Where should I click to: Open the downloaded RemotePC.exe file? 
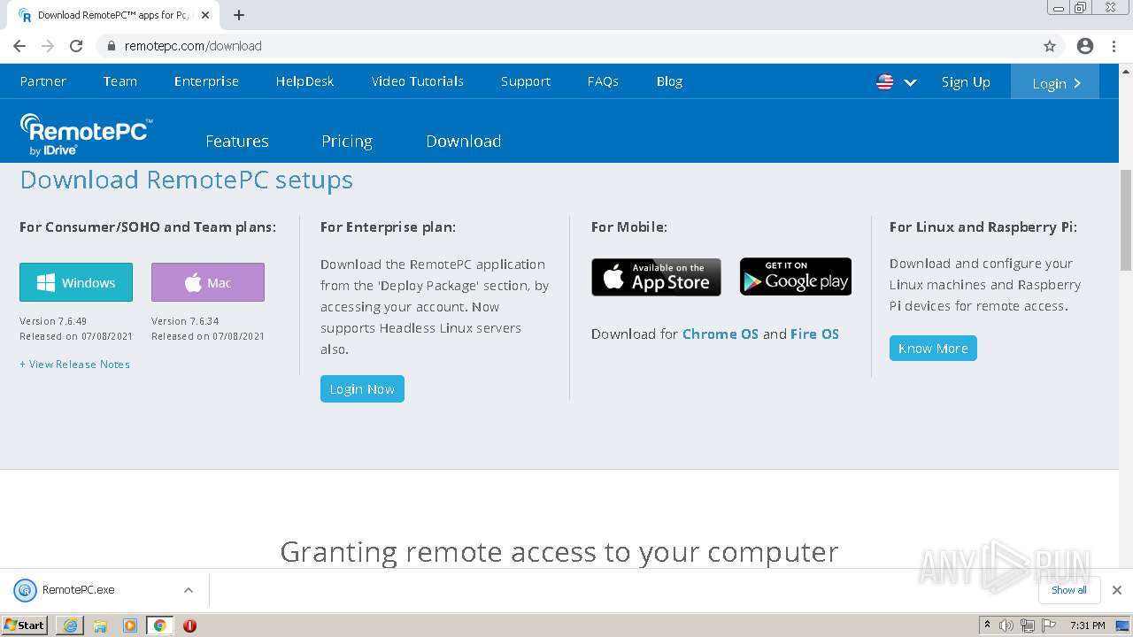pos(78,590)
